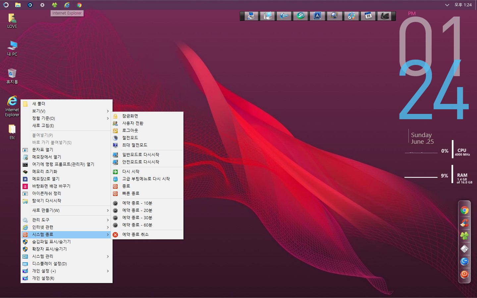
Task: Click the green S icon in launcher bar
Action: coord(300,16)
